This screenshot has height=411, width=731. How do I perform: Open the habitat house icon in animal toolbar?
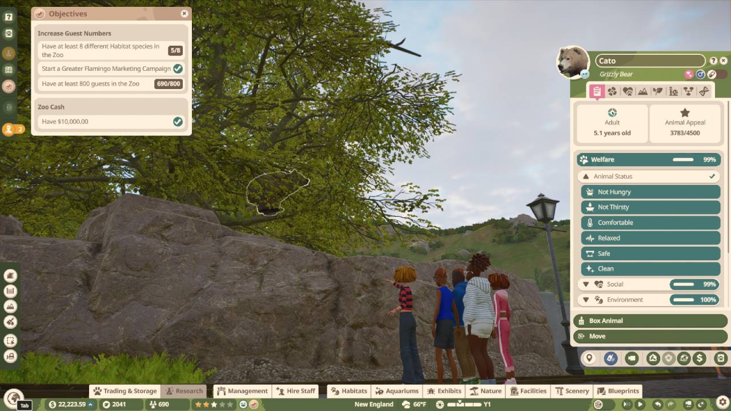tap(653, 358)
